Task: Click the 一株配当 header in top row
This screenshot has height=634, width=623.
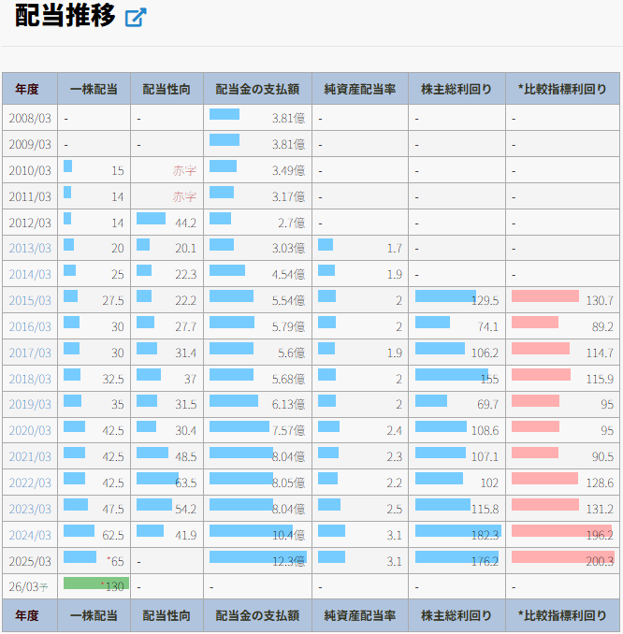Action: click(94, 90)
